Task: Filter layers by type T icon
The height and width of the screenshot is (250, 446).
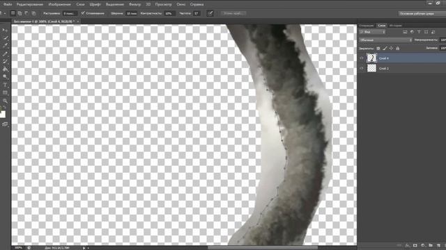Action: [419, 32]
